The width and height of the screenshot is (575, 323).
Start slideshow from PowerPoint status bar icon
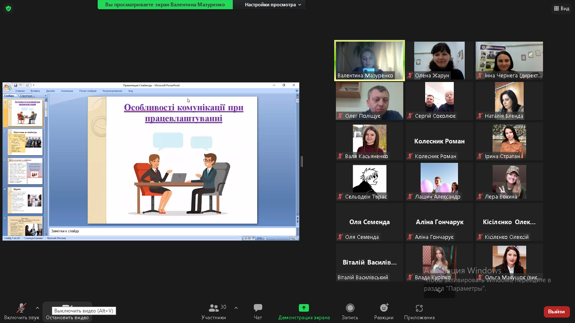tap(253, 238)
